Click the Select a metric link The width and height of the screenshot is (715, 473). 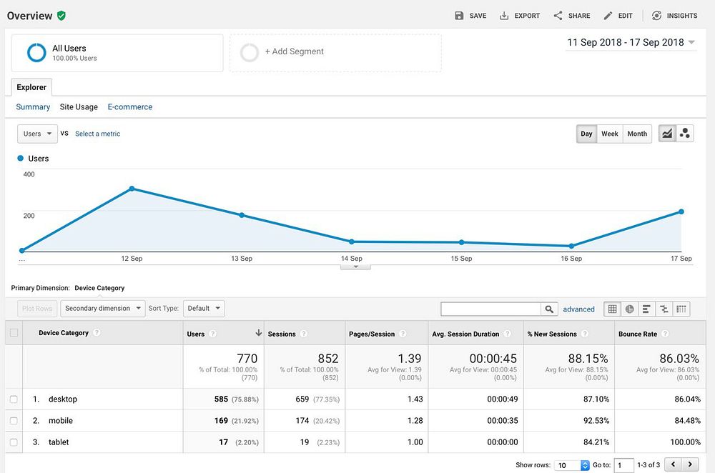[97, 134]
